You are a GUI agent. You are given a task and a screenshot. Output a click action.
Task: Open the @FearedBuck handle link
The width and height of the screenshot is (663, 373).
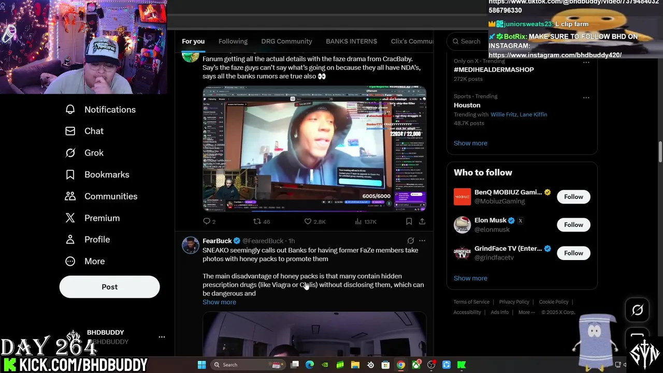[x=263, y=241]
